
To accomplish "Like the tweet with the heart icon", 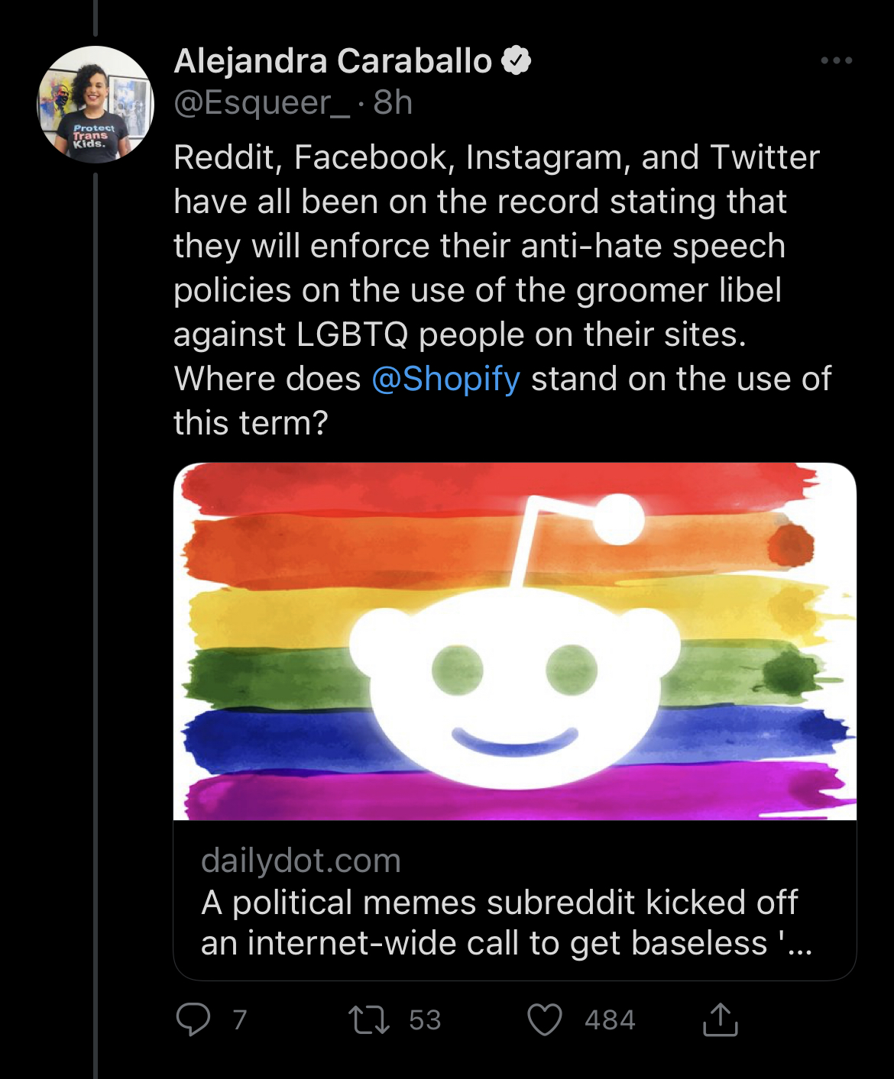I will tap(545, 1019).
